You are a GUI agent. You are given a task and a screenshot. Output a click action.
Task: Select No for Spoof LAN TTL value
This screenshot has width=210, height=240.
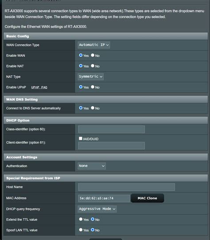pyautogui.click(x=93, y=230)
